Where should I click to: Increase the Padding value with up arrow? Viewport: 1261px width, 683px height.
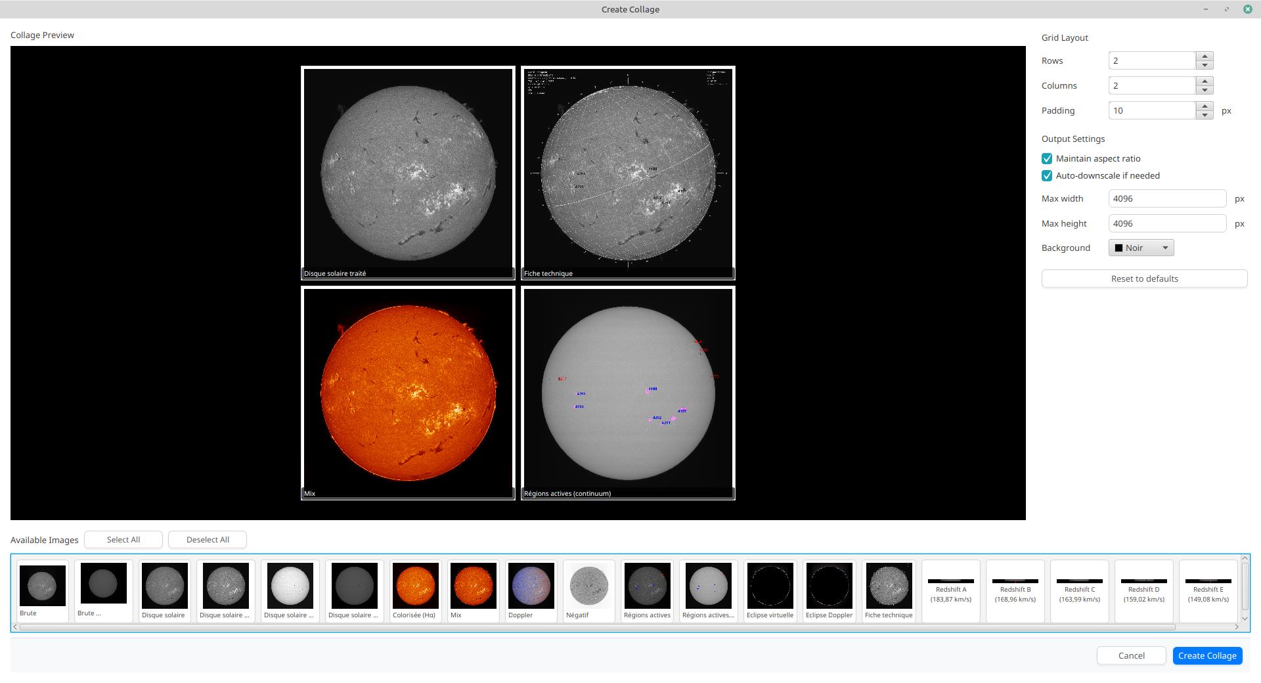point(1205,106)
